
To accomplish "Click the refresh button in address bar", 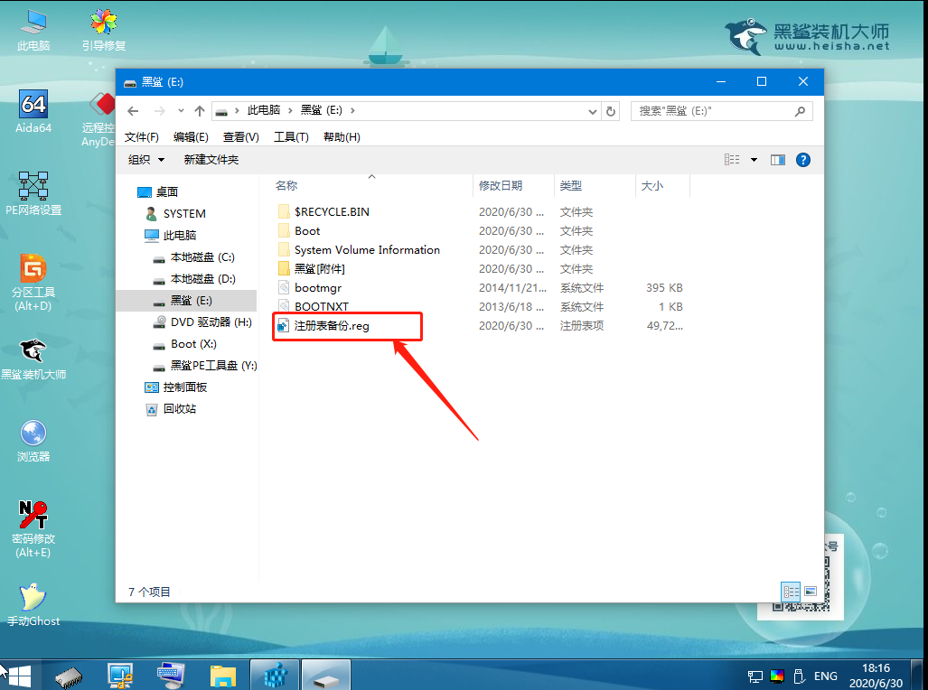I will click(x=611, y=111).
